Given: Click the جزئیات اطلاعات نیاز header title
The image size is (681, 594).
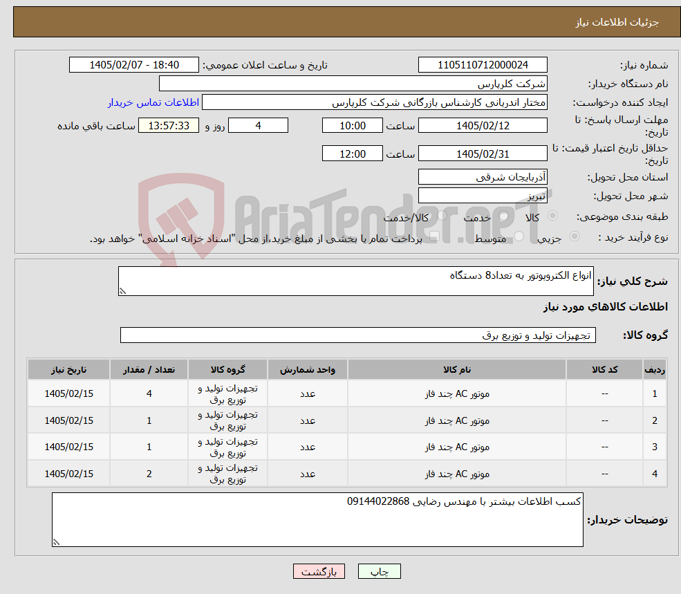Looking at the screenshot, I should click(x=617, y=22).
